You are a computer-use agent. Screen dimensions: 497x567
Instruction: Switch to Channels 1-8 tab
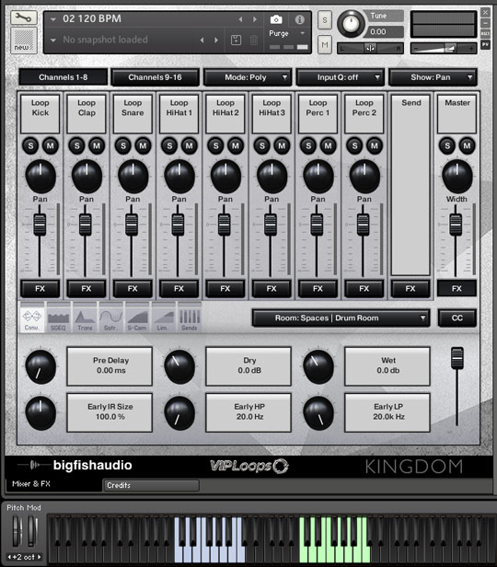(x=63, y=77)
